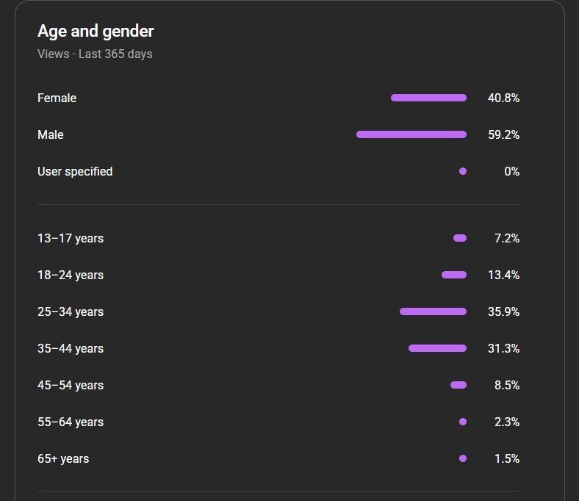Click the 31.3% value
Image resolution: width=579 pixels, height=501 pixels.
pos(505,348)
